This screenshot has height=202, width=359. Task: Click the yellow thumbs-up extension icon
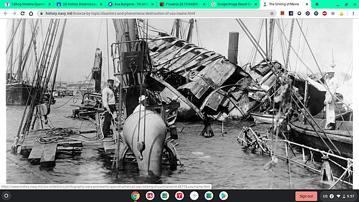pos(342,13)
